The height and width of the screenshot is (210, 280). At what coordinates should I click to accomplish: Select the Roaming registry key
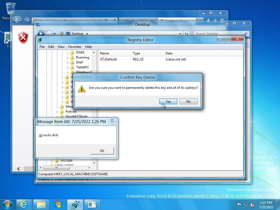click(x=82, y=57)
